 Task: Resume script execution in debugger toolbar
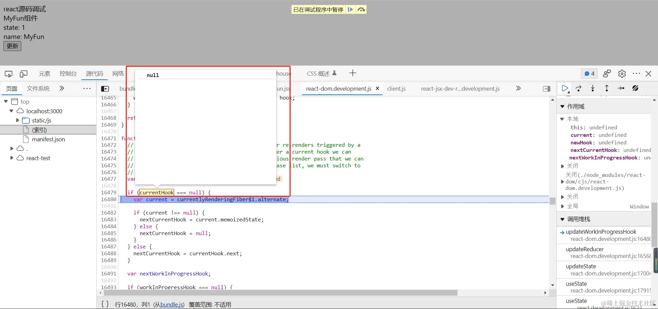[x=565, y=88]
